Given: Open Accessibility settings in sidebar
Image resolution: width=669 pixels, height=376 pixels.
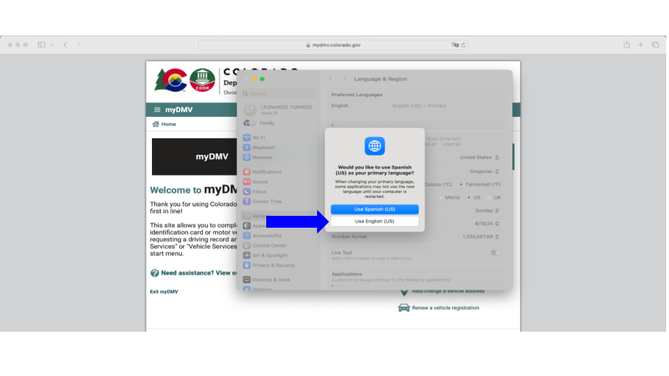Looking at the screenshot, I should pyautogui.click(x=263, y=235).
